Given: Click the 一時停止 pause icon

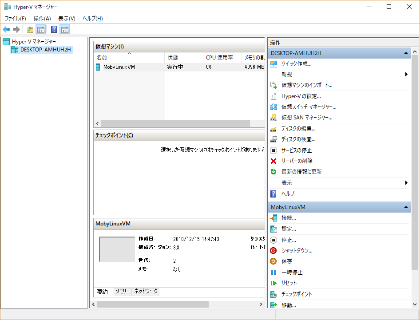Looking at the screenshot, I should click(x=273, y=273).
